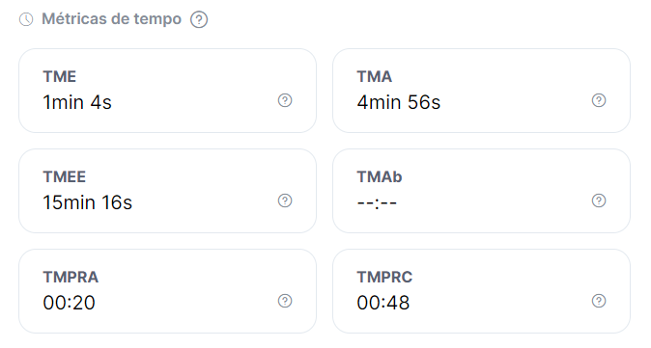Show help info for the TMEE metric
Screen dimensions: 651x348
[x=285, y=201]
